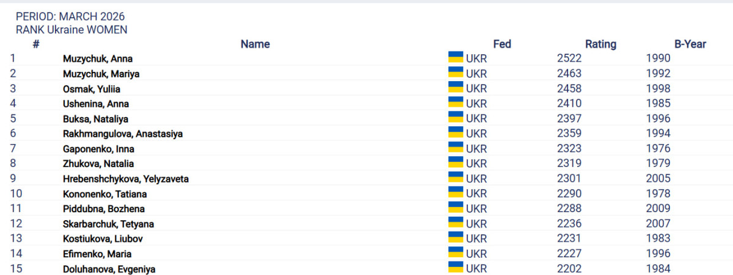Screen dimensions: 733x275
Task: Click the flag icon beside Doluhanova, Evgeniya
Action: (456, 267)
